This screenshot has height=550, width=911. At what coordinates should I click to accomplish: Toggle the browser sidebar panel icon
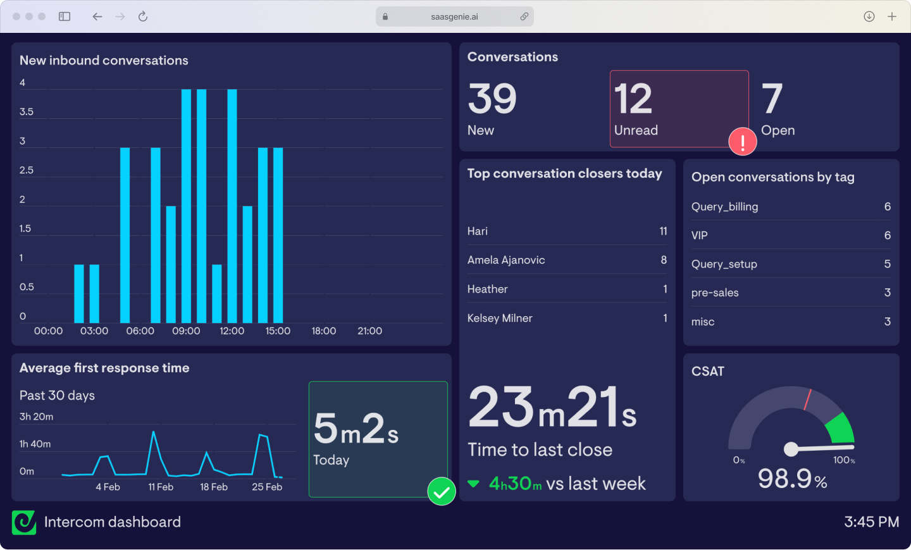pos(64,16)
